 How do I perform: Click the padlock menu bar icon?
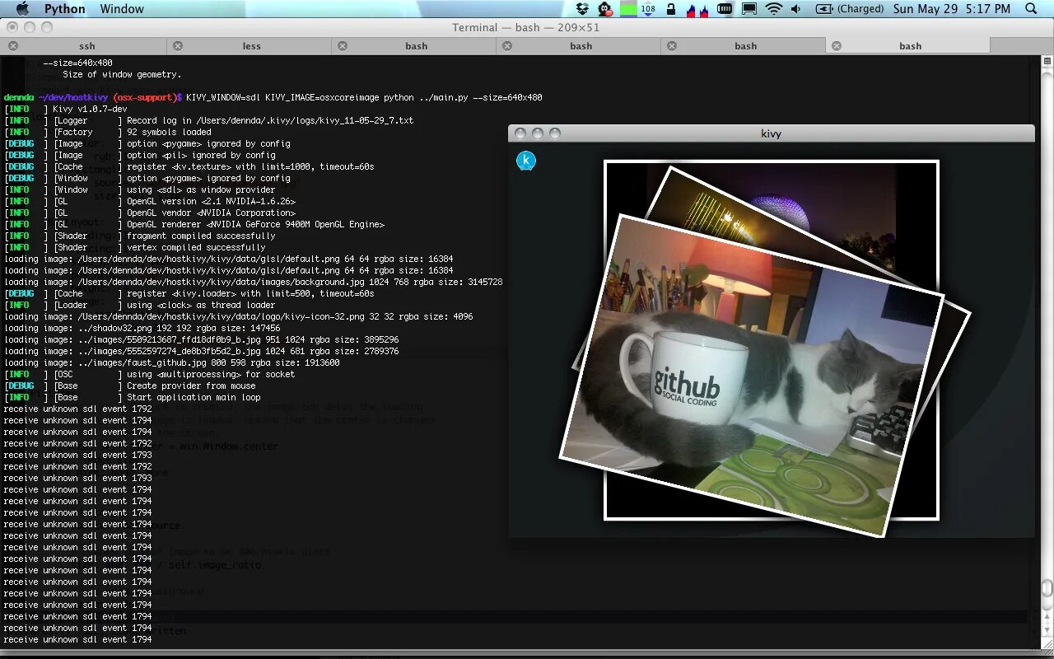[671, 9]
